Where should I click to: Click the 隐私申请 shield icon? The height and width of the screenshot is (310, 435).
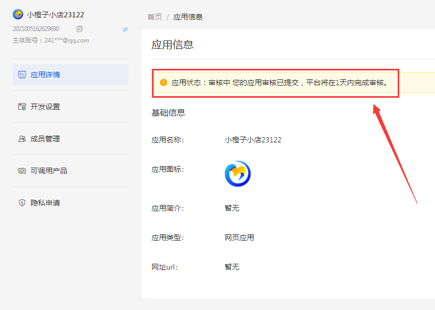22,202
